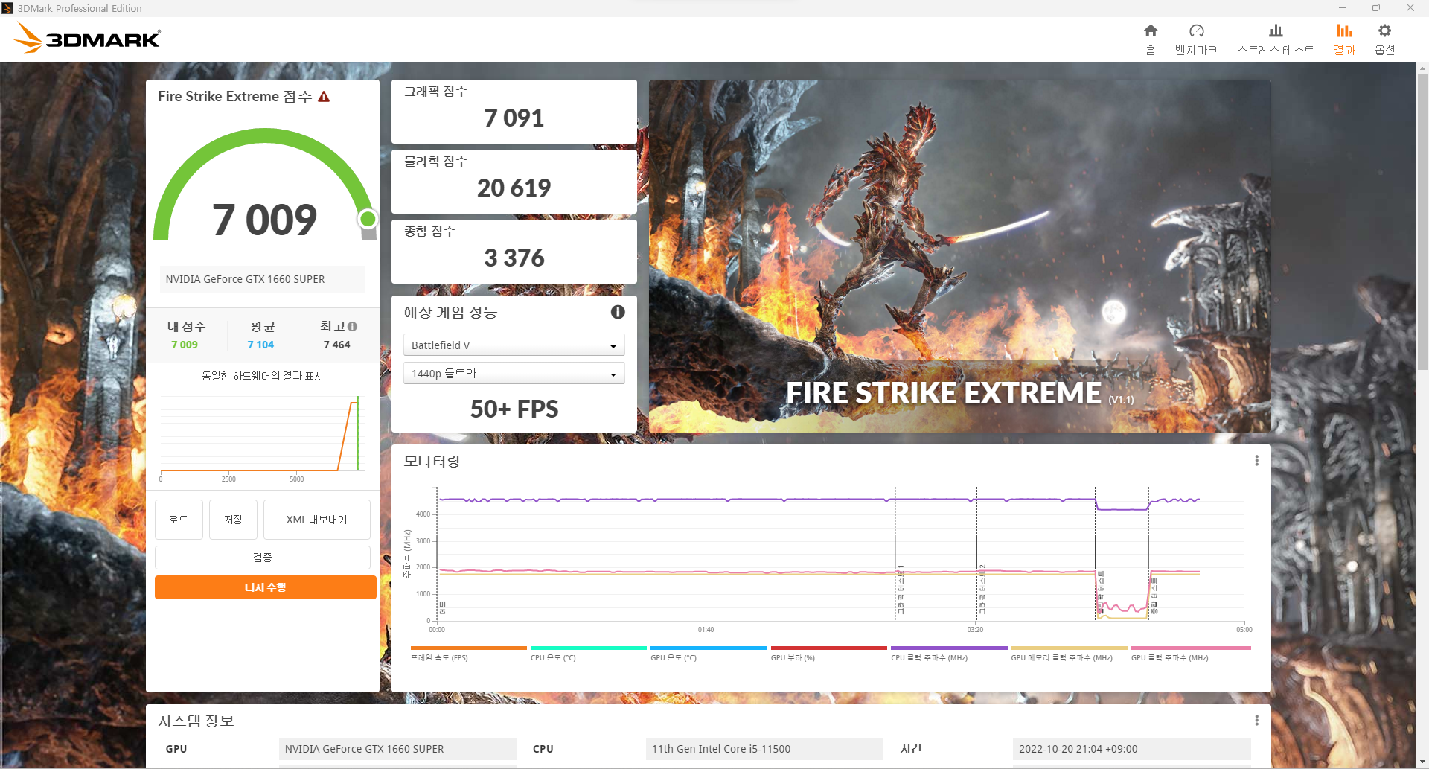Viewport: 1429px width, 769px height.
Task: Open the Options gear icon
Action: 1384,31
